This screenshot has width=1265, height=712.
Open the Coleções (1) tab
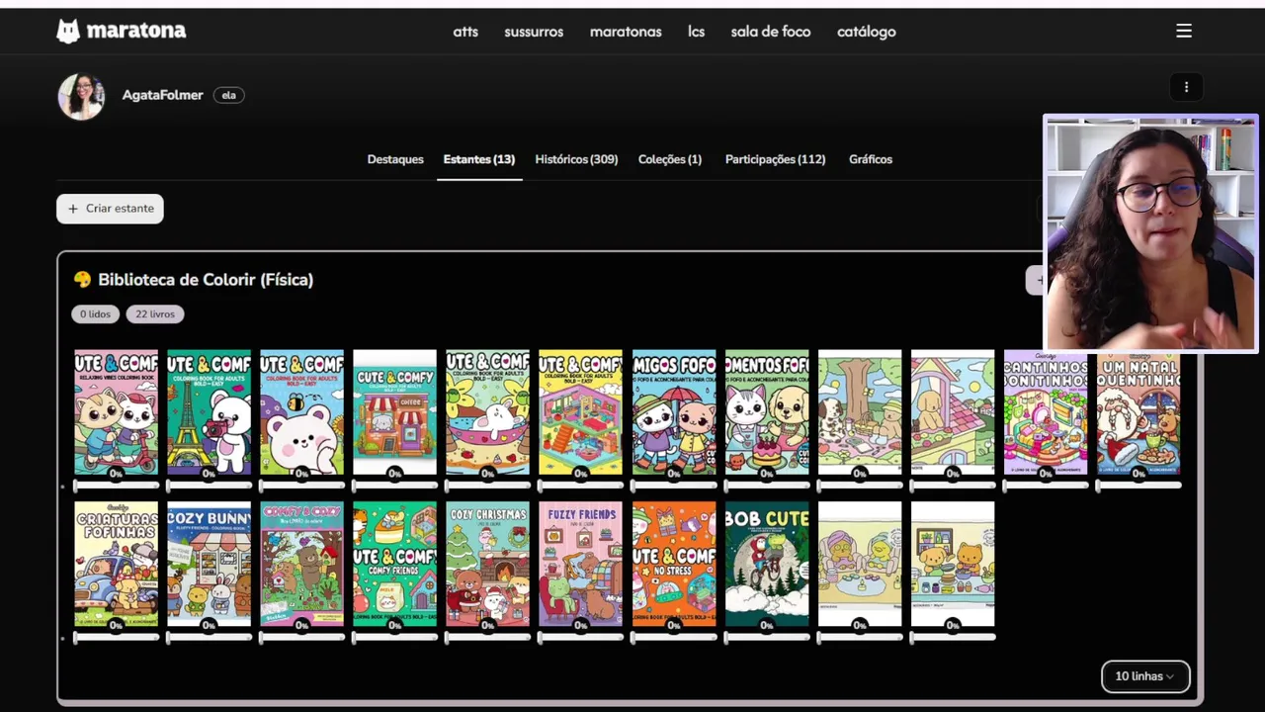tap(670, 159)
